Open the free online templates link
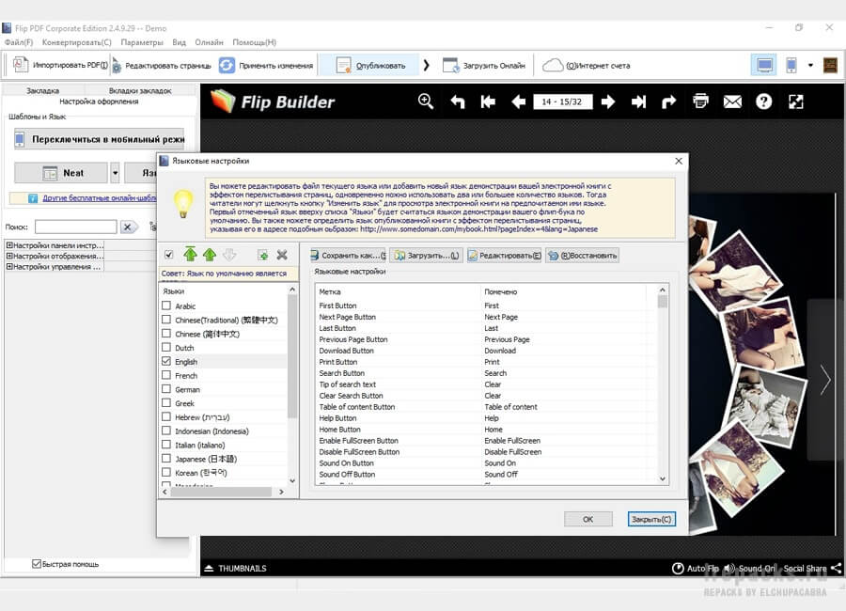 (99, 198)
